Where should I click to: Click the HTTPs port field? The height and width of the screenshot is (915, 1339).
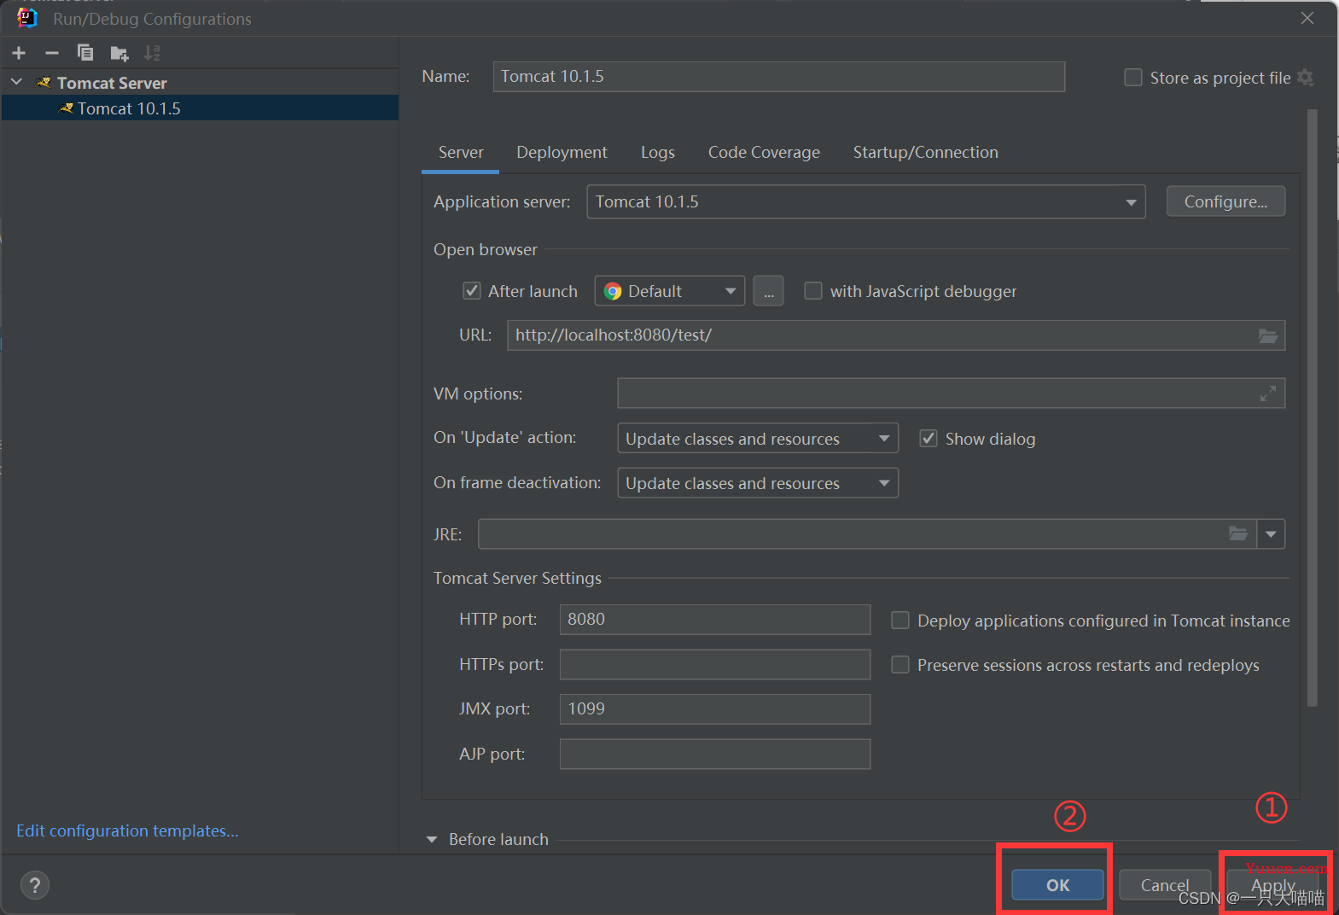click(715, 664)
